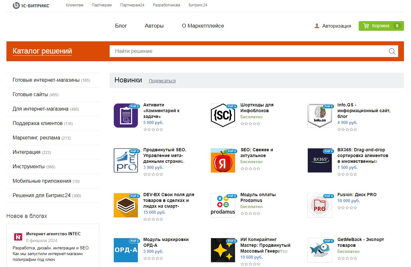Open the Блог menu item
411x267 pixels.
121,26
